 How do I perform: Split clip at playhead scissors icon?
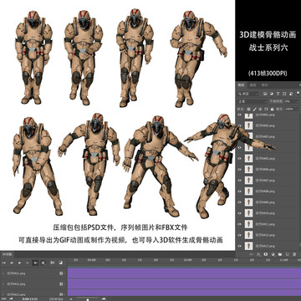point(52,263)
